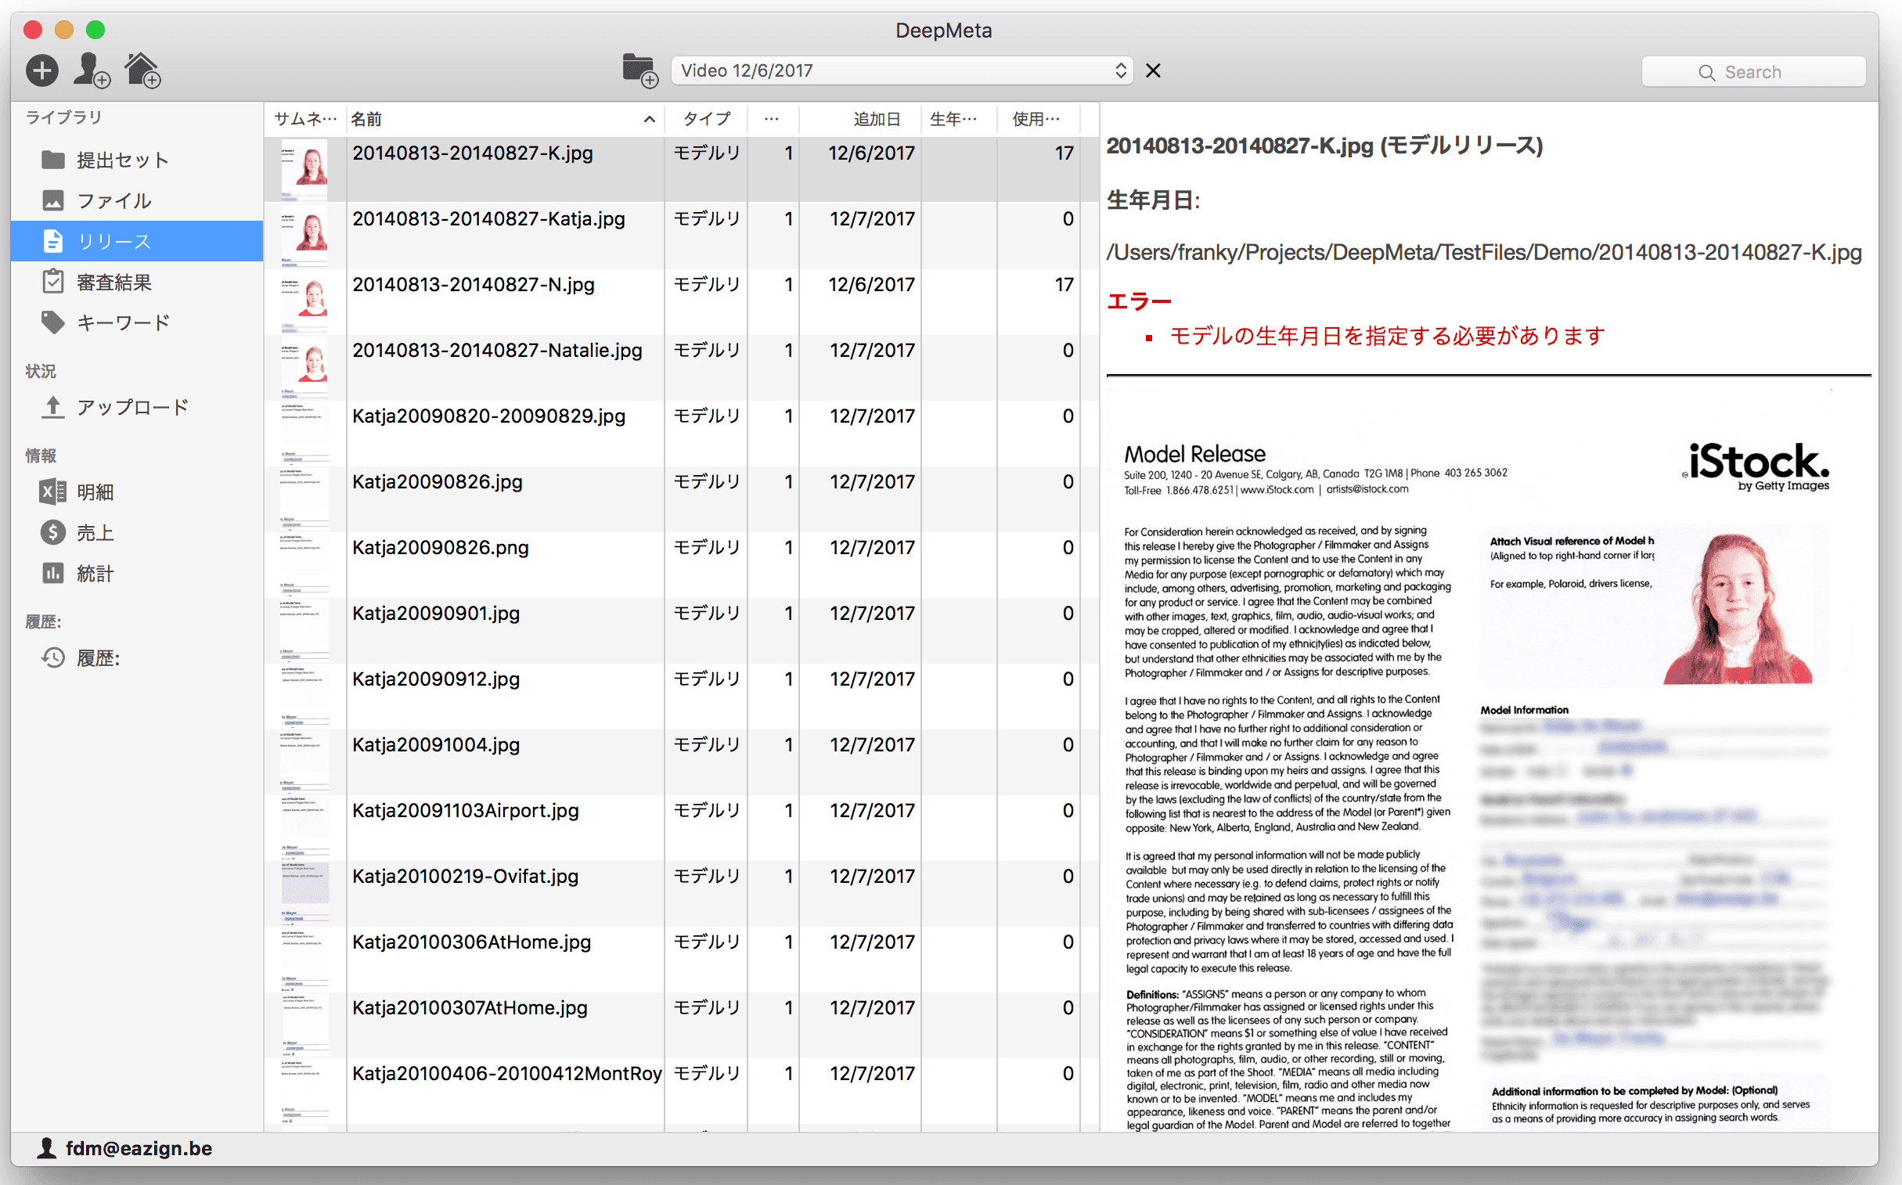Select リリース in the sidebar
Viewport: 1902px width, 1185px height.
tap(137, 241)
